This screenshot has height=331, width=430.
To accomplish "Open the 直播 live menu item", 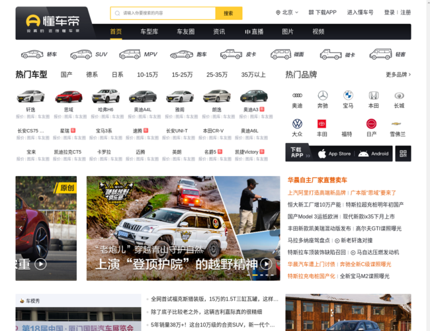I will (254, 32).
